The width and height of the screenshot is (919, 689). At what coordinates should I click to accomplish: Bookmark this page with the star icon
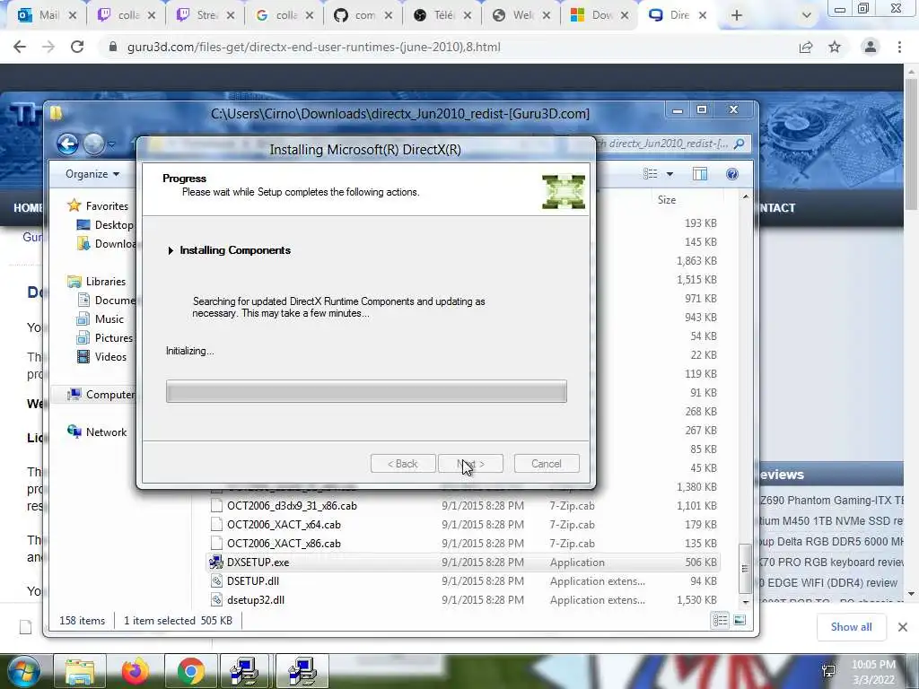coord(835,47)
